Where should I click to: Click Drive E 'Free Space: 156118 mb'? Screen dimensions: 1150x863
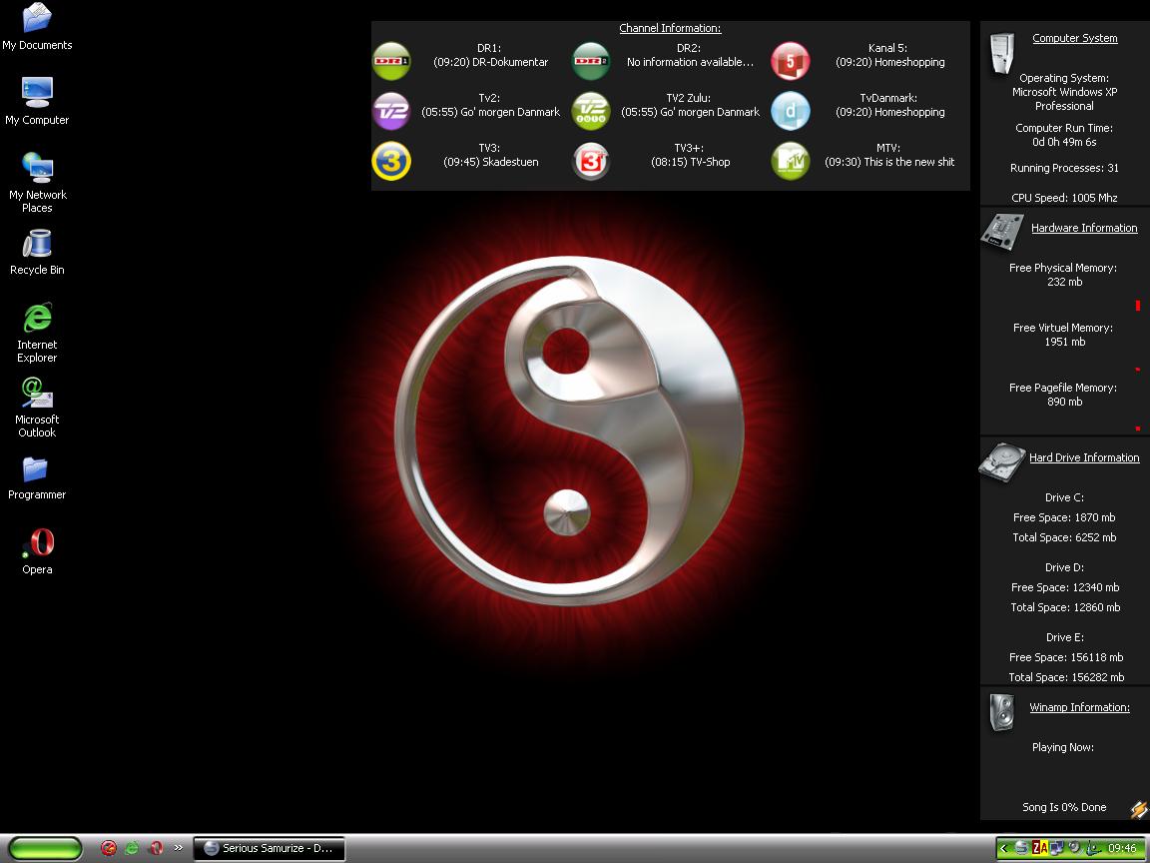point(1066,657)
